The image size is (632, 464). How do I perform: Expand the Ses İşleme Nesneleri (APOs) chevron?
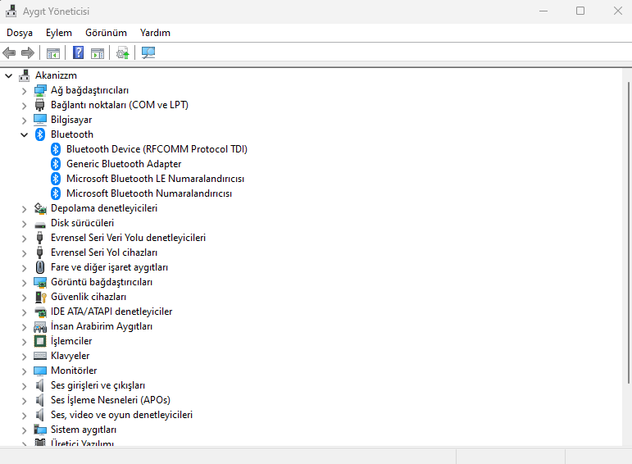25,400
